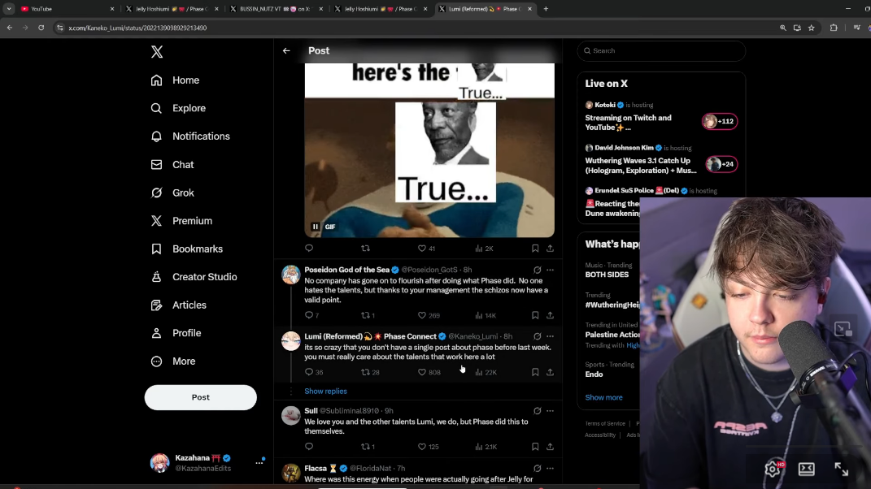Go to Home in sidebar
This screenshot has height=489, width=871.
pos(175,80)
